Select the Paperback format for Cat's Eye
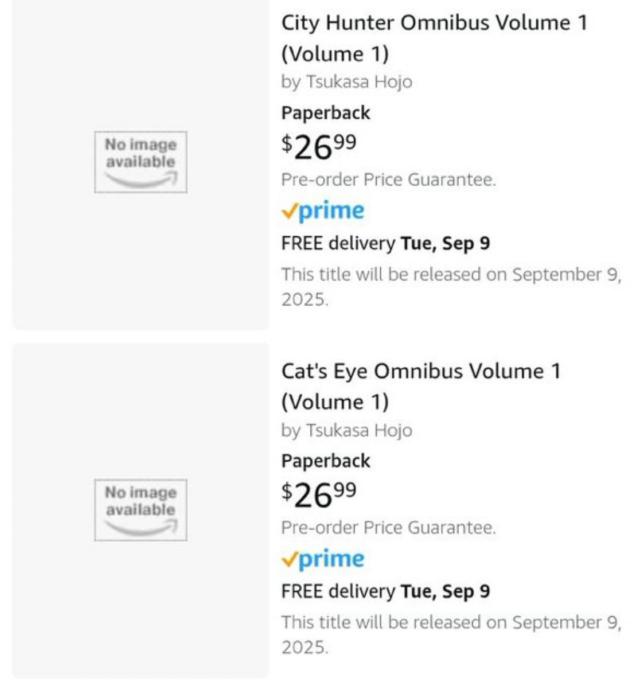This screenshot has width=640, height=686. coord(326,461)
